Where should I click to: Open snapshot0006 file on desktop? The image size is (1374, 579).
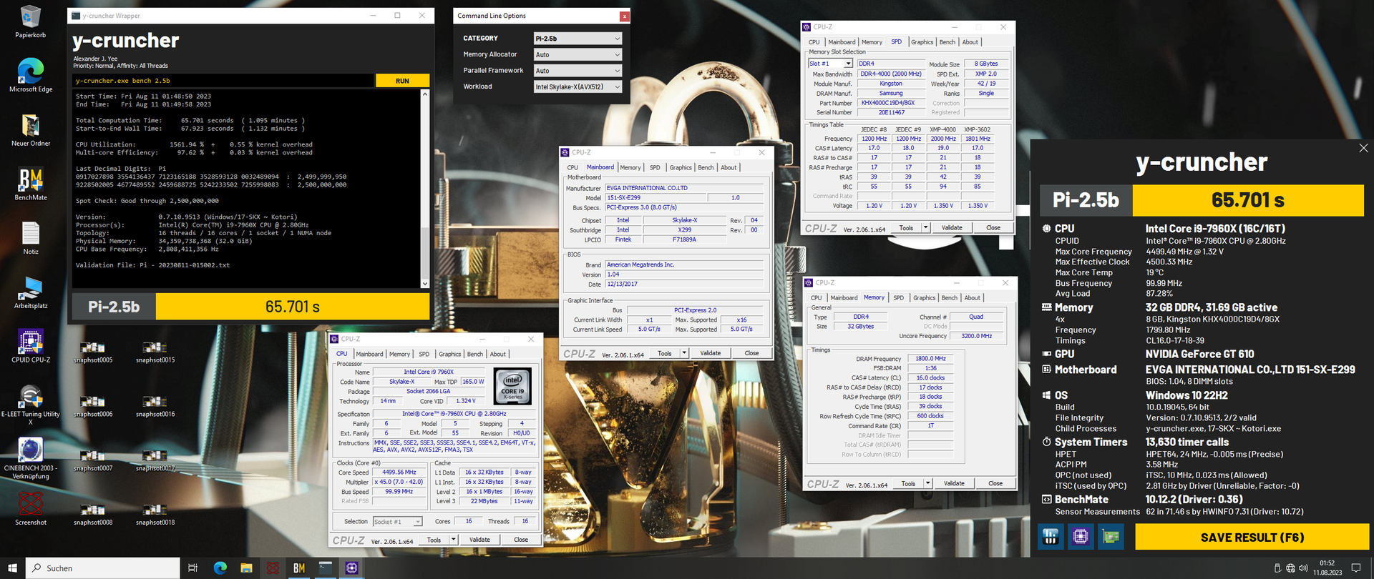click(93, 407)
